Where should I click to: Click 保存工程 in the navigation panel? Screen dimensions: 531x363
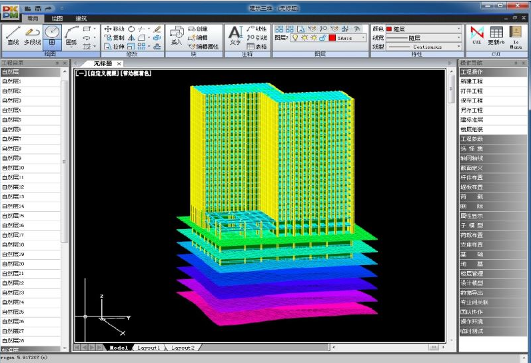click(472, 101)
